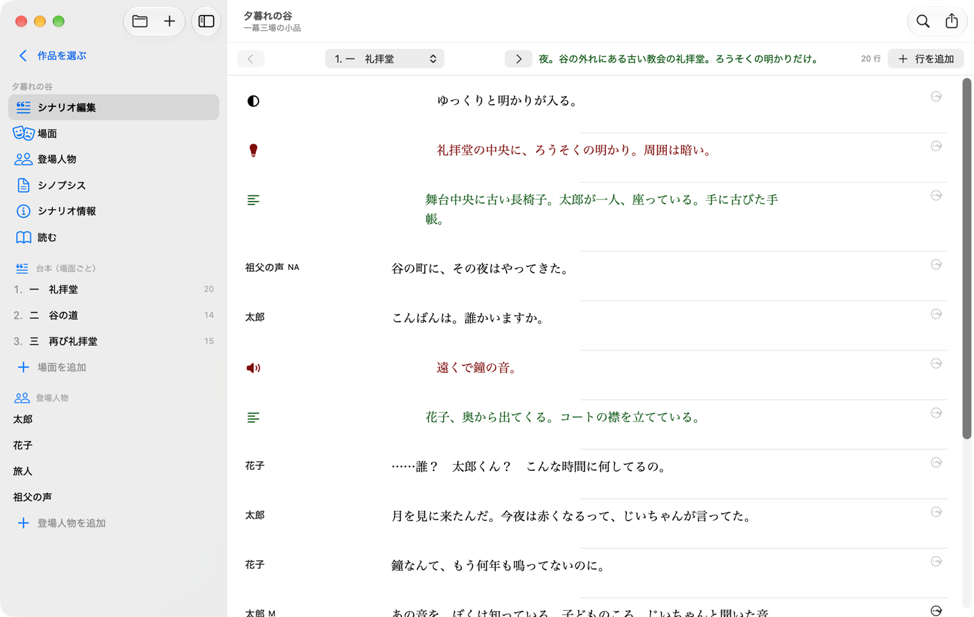Open 場面 section with masks icon
This screenshot has height=617, width=974.
tap(114, 133)
